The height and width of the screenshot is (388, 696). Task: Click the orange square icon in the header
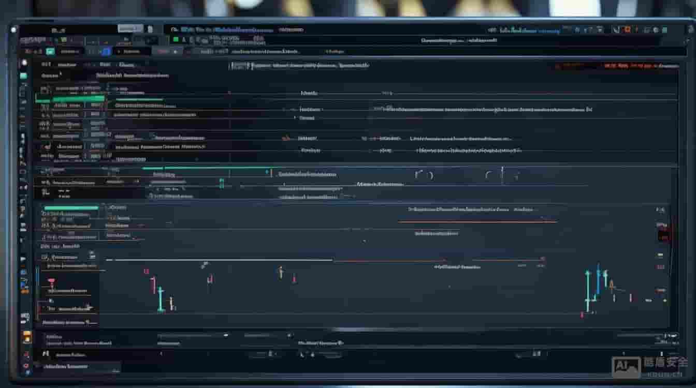pos(627,30)
